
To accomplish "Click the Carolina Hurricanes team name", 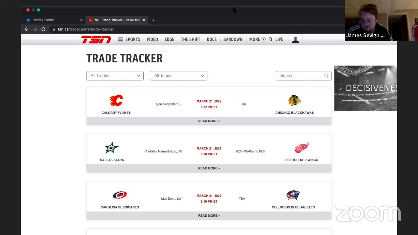I will (x=120, y=207).
